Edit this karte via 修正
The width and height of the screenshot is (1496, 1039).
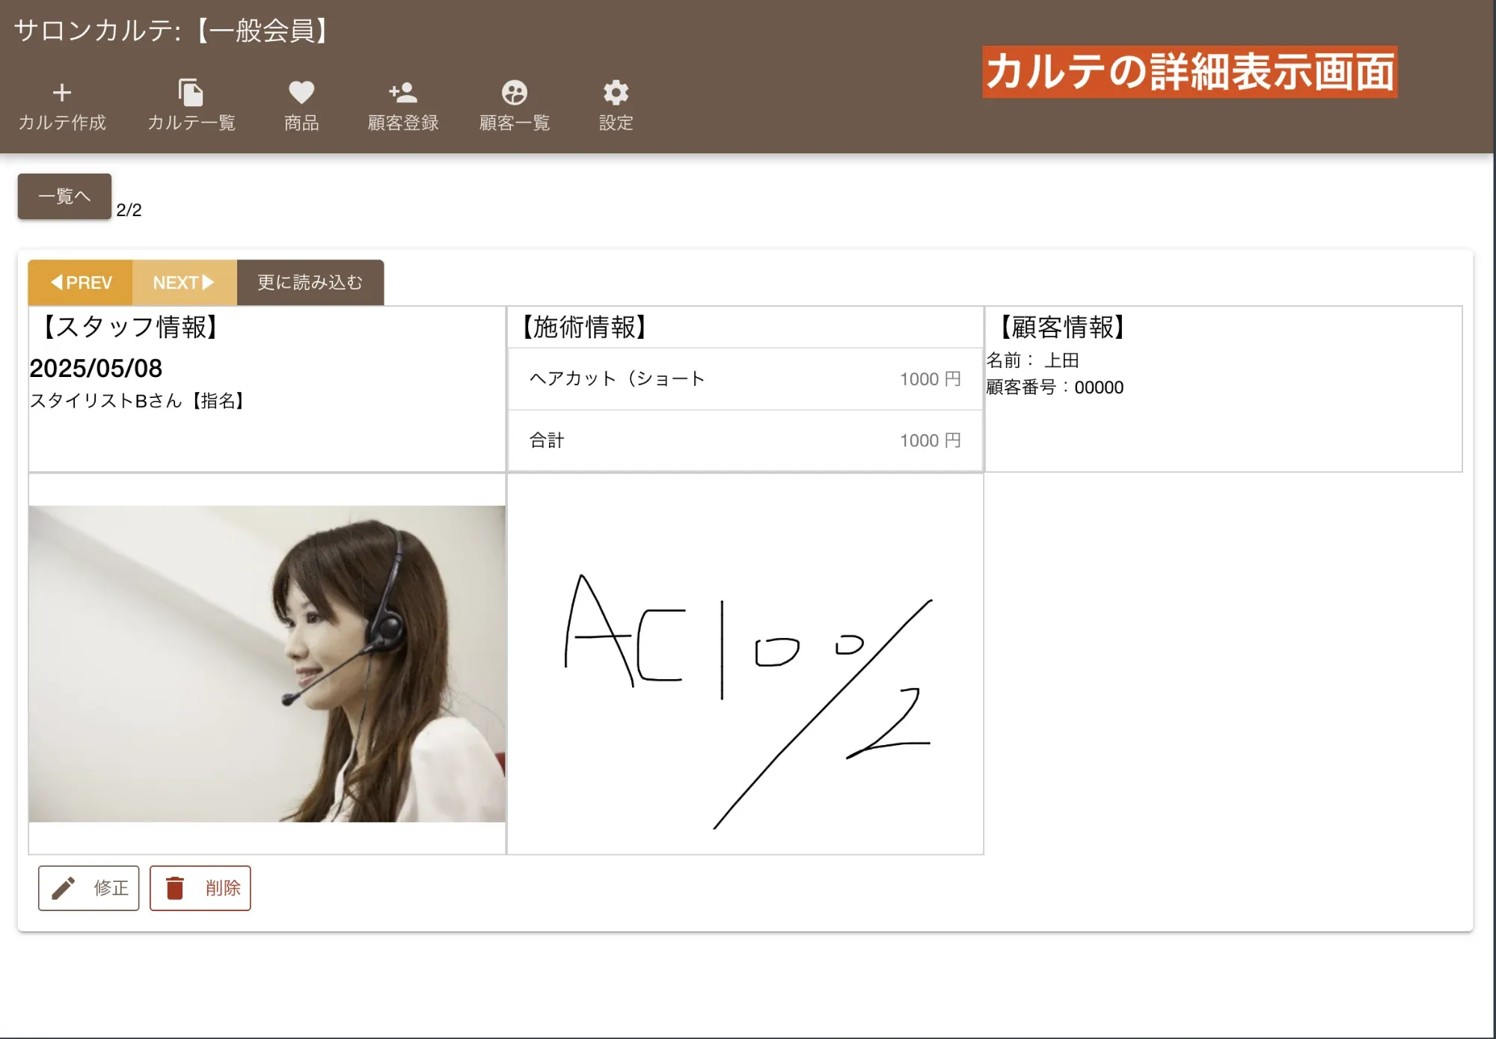pos(88,888)
